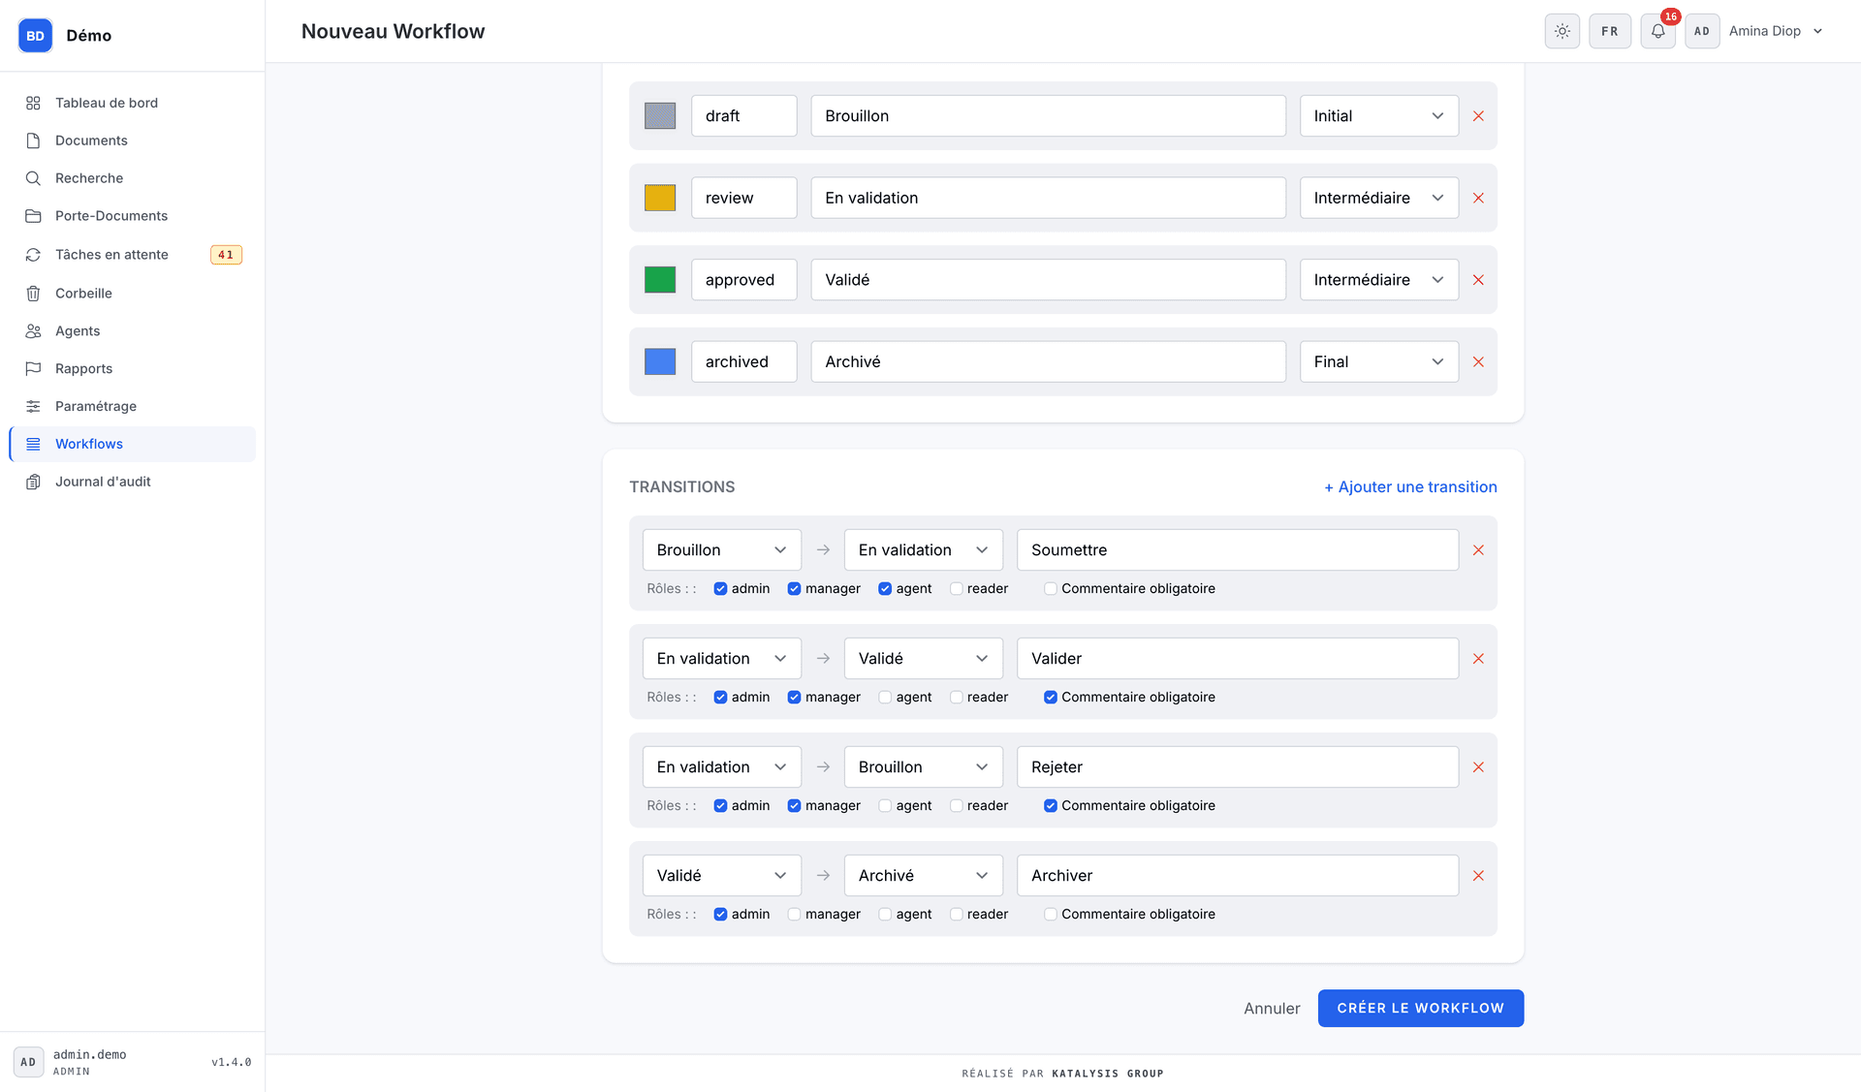Delete the review state row
This screenshot has height=1092, width=1861.
point(1478,198)
